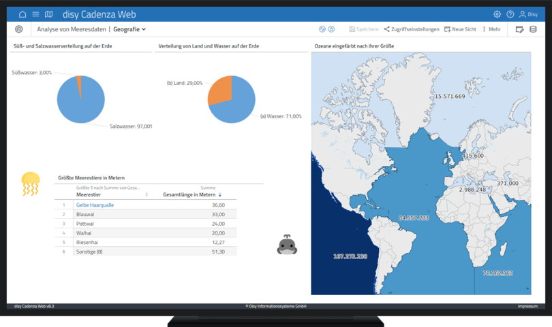Open the Mehr overflow menu
Image resolution: width=552 pixels, height=327 pixels.
tap(491, 29)
